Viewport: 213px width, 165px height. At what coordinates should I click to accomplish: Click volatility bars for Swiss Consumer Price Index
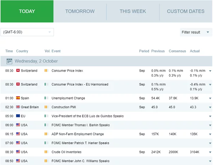pos(46,71)
